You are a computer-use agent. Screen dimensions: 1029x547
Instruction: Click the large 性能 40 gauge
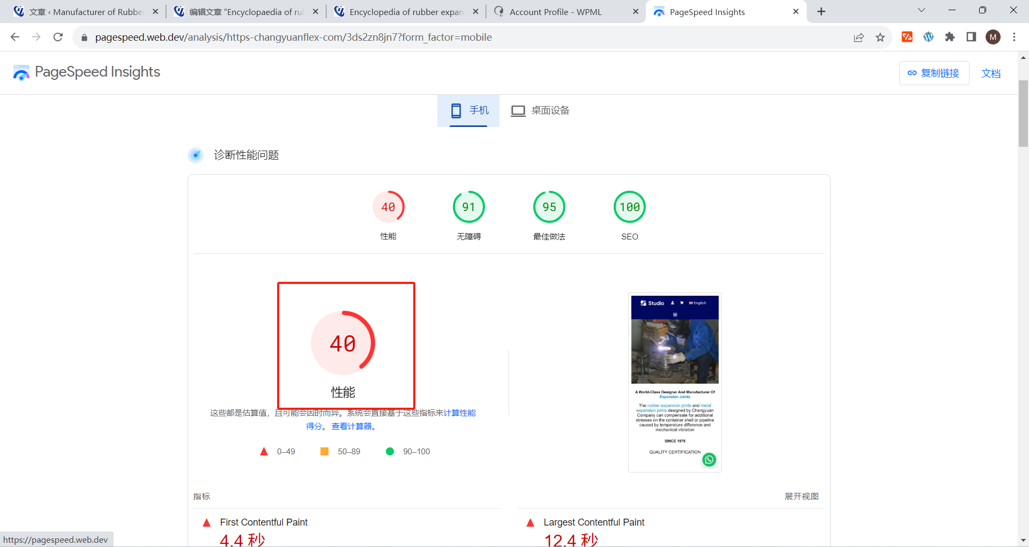pyautogui.click(x=343, y=343)
